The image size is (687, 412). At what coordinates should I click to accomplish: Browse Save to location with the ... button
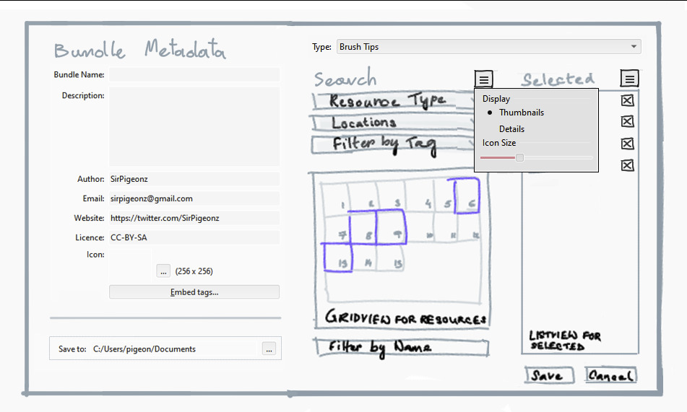[269, 349]
